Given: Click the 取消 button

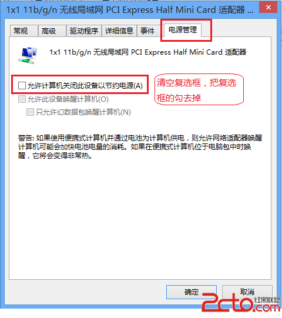Looking at the screenshot, I should click(247, 292).
